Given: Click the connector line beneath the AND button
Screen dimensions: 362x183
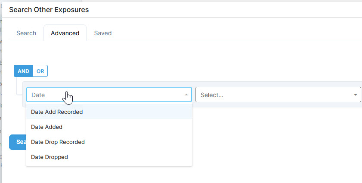Looking at the screenshot, I should tap(17, 85).
